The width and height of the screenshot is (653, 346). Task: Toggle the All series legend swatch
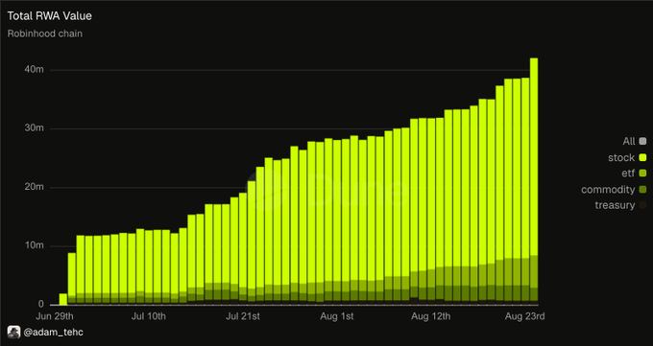[x=642, y=142]
